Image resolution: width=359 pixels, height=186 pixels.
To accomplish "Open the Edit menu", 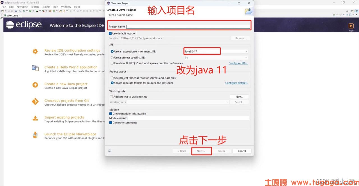I will point(11,7).
